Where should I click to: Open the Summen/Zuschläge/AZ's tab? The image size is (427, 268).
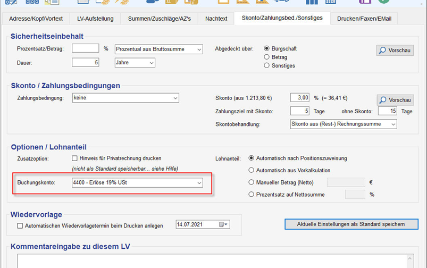coord(160,19)
